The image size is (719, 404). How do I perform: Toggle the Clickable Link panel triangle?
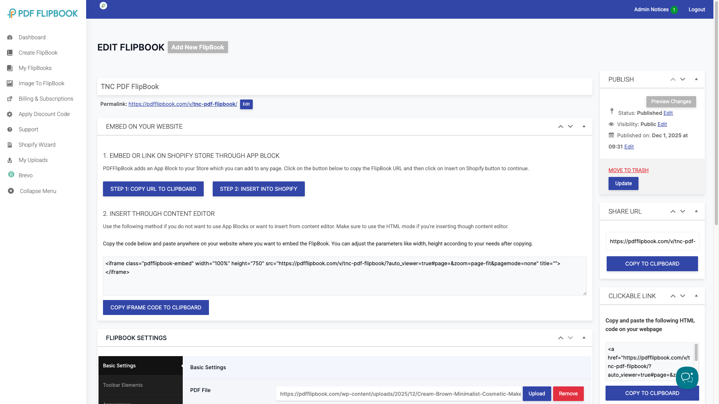(696, 296)
